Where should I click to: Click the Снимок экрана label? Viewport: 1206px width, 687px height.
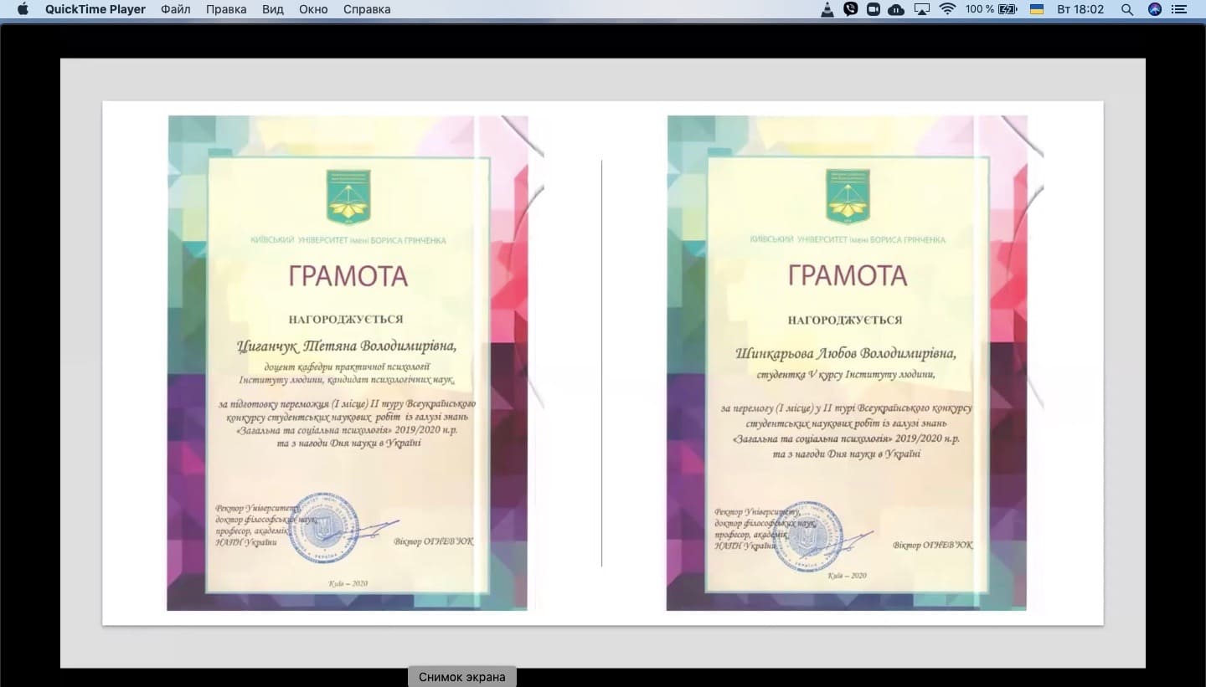click(461, 677)
